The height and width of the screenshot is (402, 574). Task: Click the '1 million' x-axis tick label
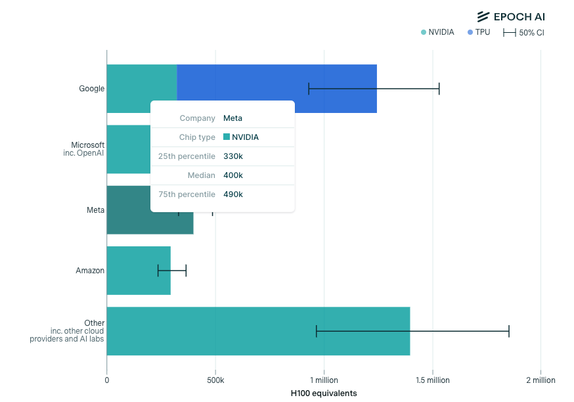(x=324, y=380)
